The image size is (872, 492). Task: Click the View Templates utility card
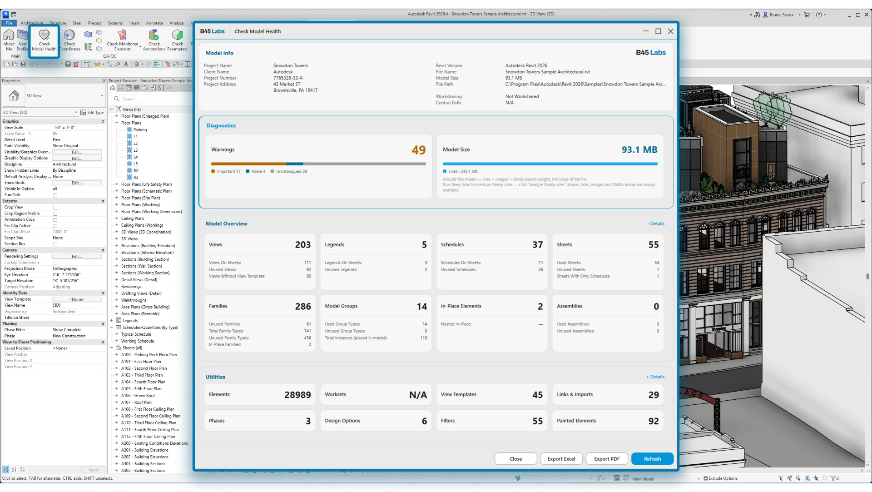click(492, 394)
